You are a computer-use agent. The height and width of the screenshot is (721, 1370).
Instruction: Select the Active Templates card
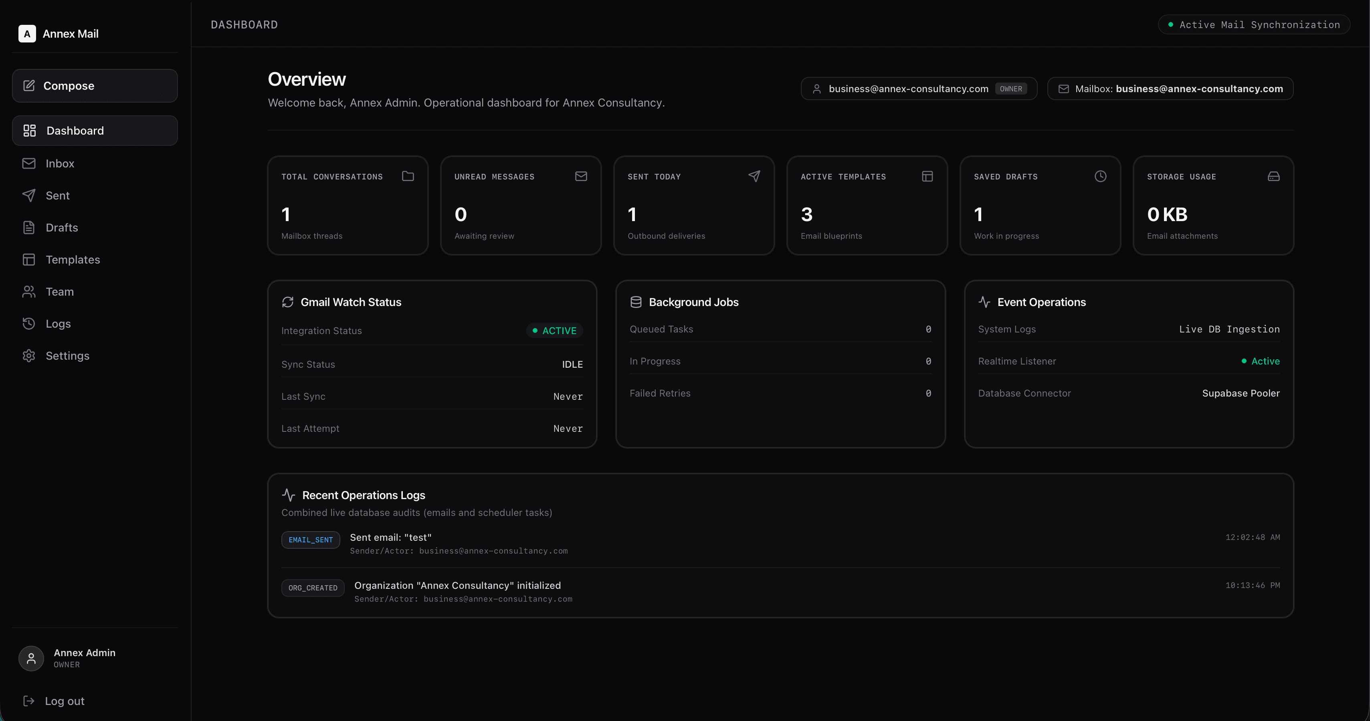[x=867, y=205]
